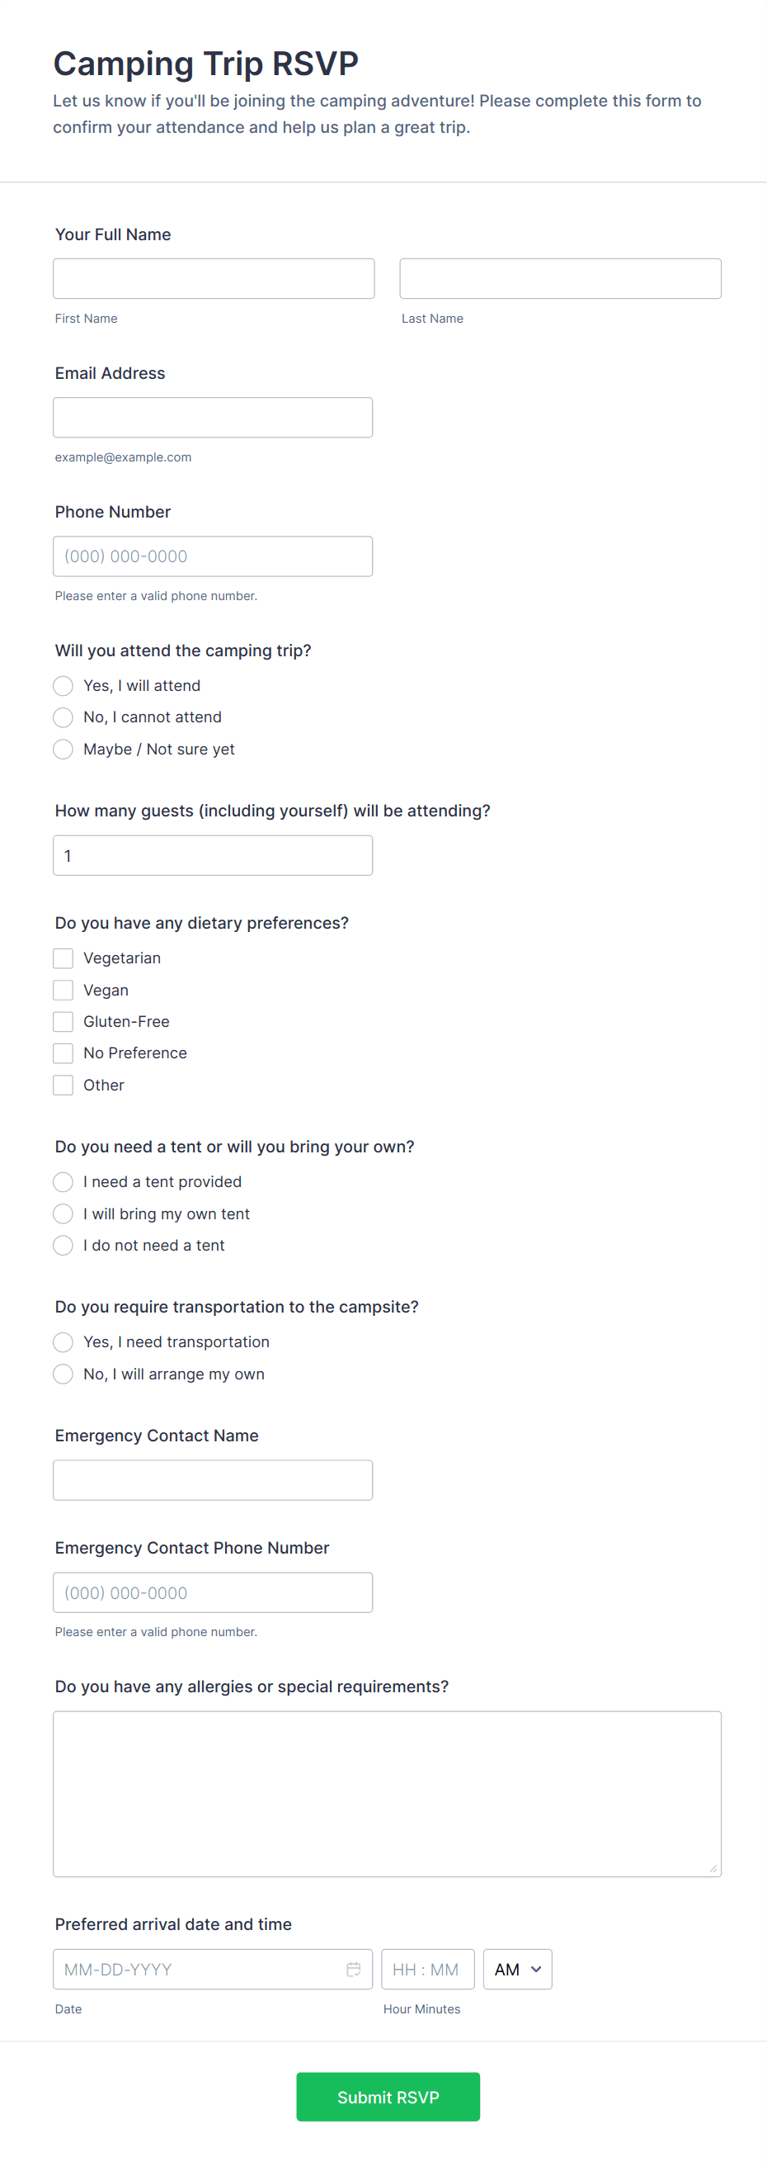This screenshot has width=767, height=2162.
Task: Select 'No, I cannot attend' option
Action: (63, 717)
